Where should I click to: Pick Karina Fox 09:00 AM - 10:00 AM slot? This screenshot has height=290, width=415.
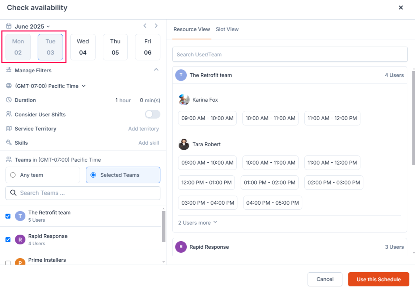pyautogui.click(x=207, y=118)
